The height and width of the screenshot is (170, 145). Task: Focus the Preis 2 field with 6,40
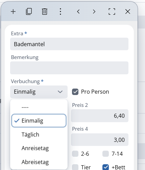[x=100, y=116]
